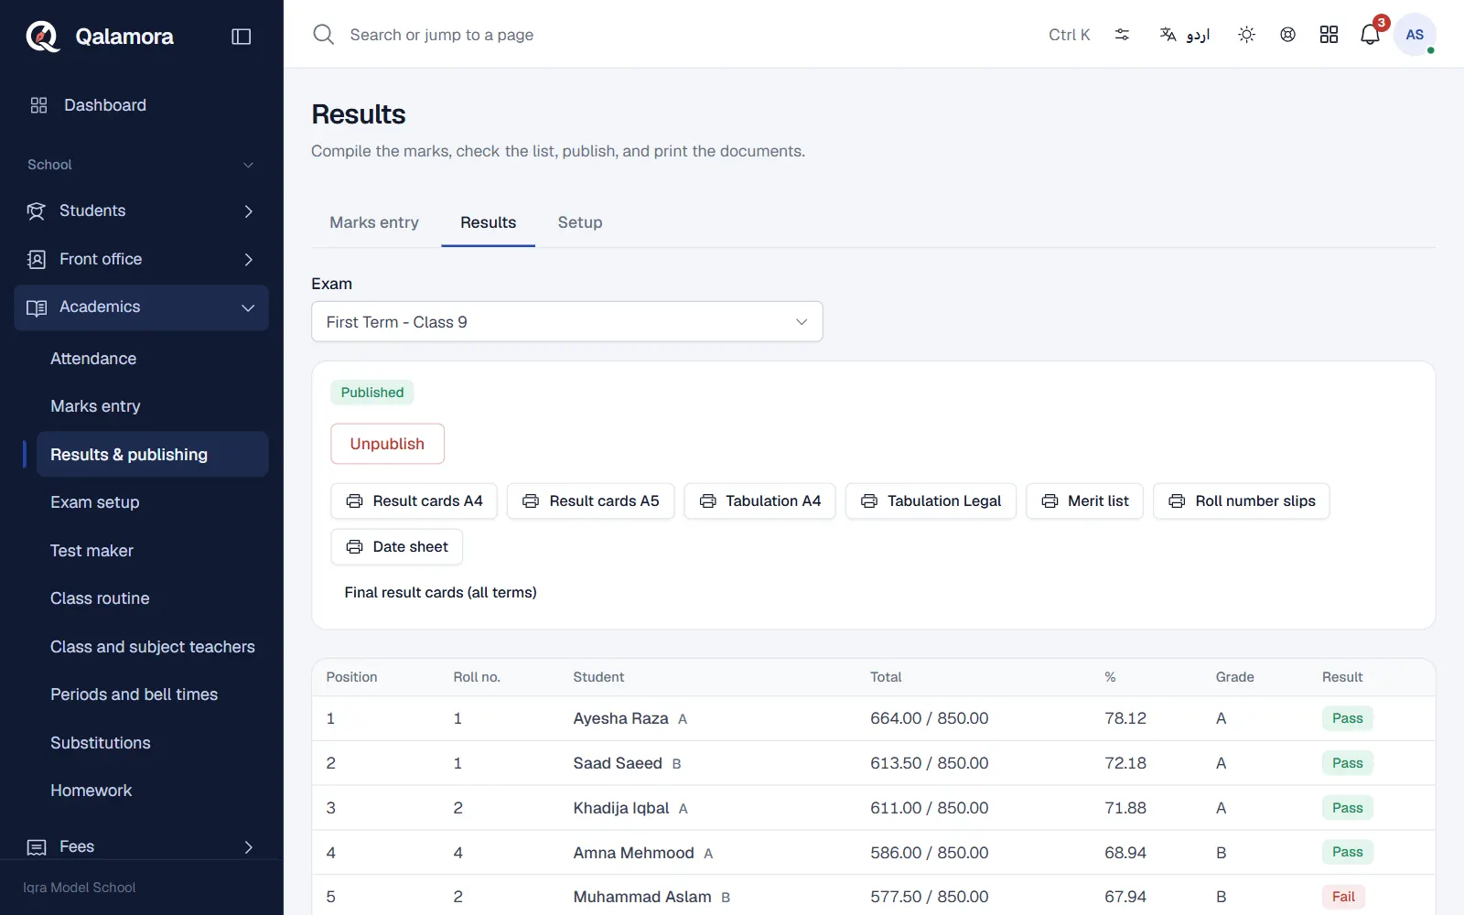
Task: Go to Exam setup
Action: pos(153,502)
